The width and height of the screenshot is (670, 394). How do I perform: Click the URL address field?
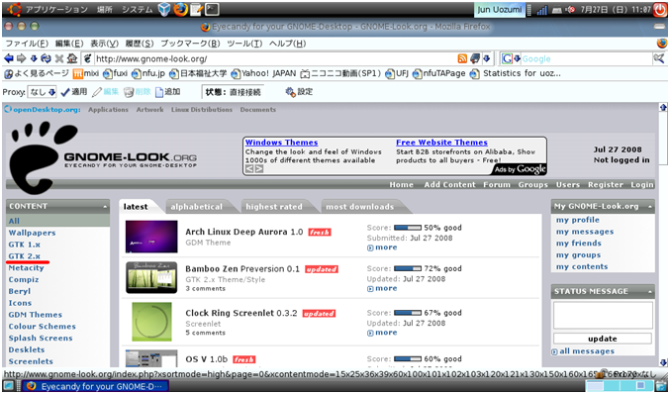pyautogui.click(x=275, y=59)
